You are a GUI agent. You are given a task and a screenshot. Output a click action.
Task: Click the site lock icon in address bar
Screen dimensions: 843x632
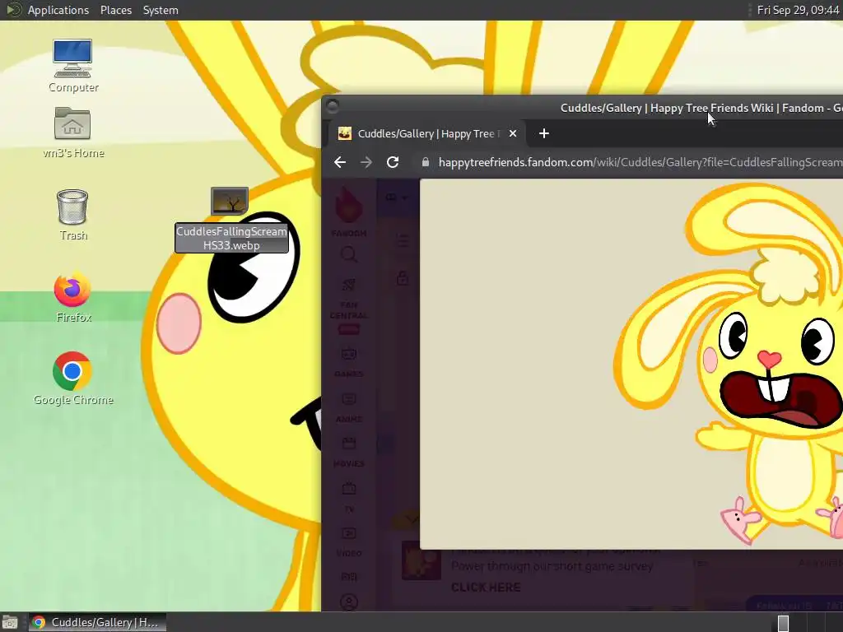426,162
